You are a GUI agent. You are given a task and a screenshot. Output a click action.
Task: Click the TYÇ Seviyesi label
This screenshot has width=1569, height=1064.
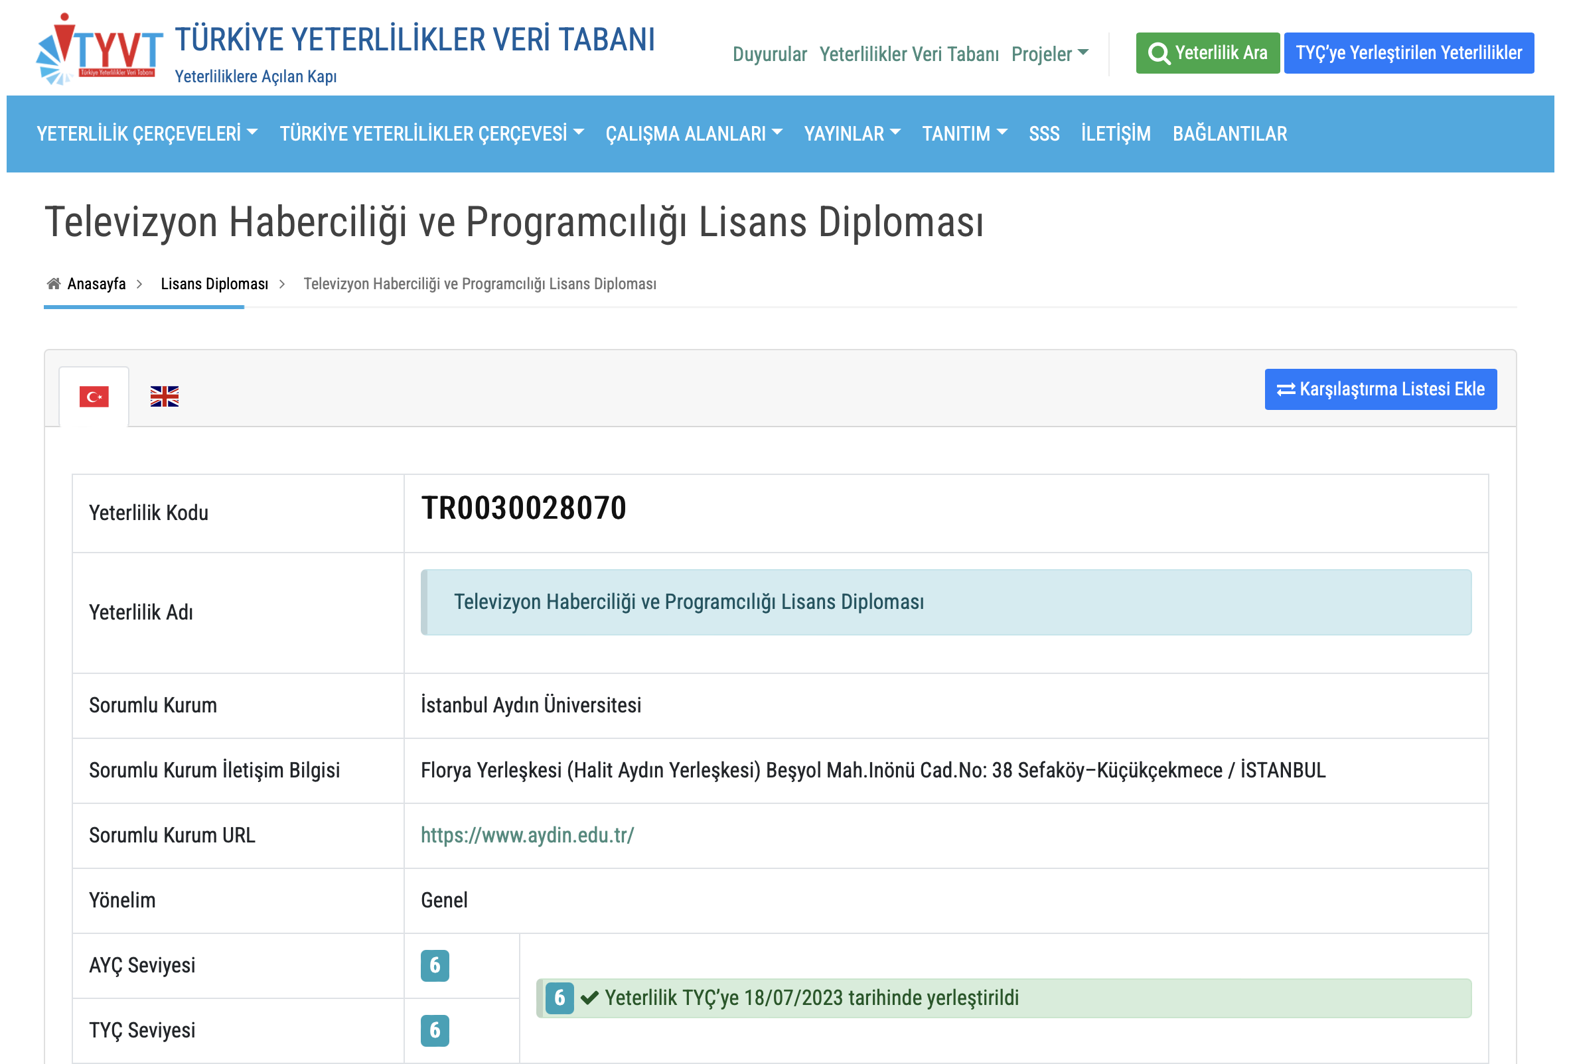click(143, 1031)
